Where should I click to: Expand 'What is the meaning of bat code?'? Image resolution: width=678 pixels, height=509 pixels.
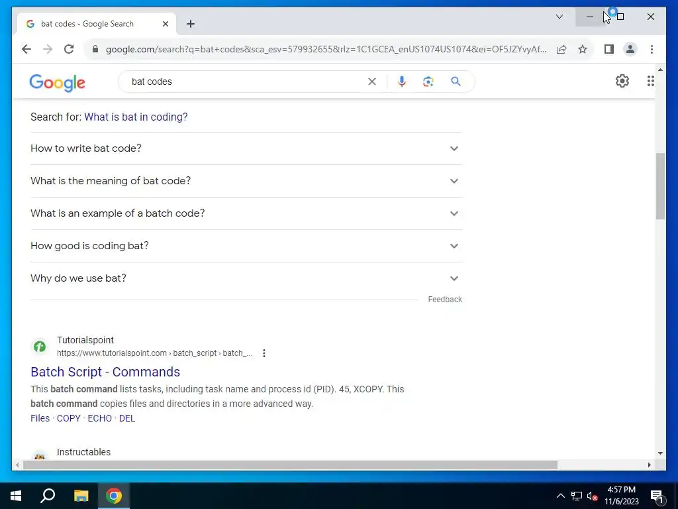tap(246, 181)
